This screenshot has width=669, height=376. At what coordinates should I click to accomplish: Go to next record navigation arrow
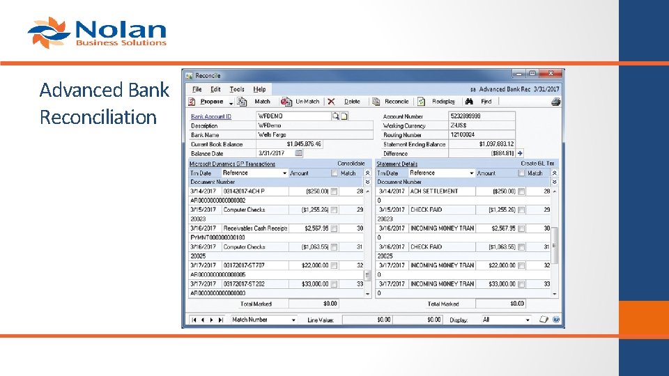(x=212, y=320)
